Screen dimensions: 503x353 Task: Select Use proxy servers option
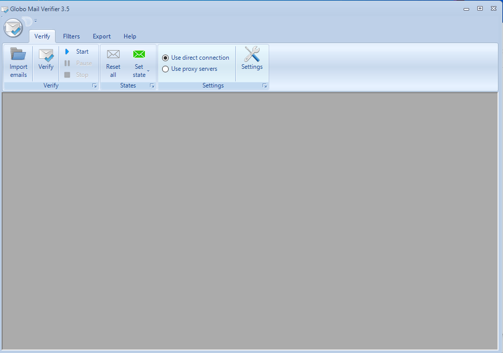(166, 69)
